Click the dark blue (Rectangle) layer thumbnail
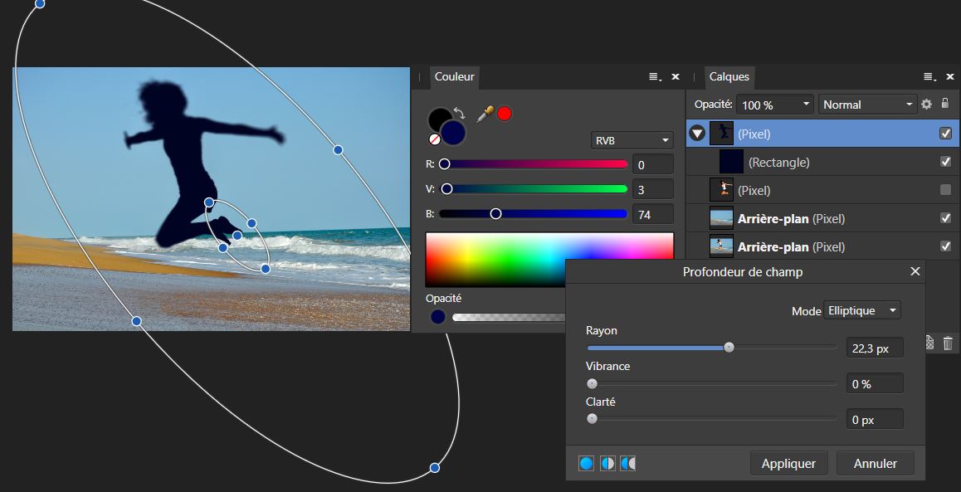The height and width of the screenshot is (492, 961). [731, 162]
